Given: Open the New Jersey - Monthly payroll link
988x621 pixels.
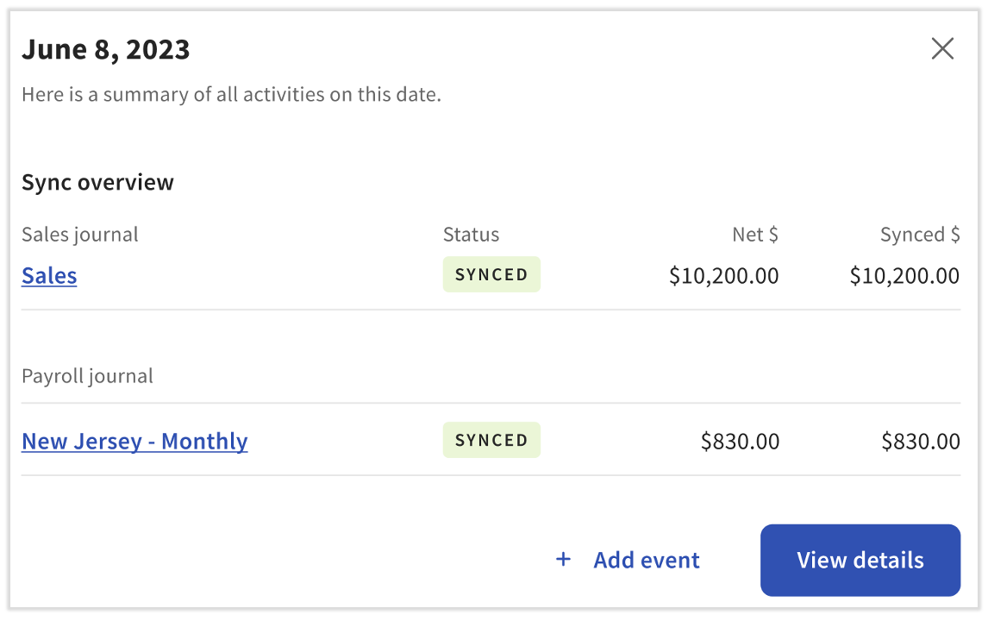Looking at the screenshot, I should point(134,442).
